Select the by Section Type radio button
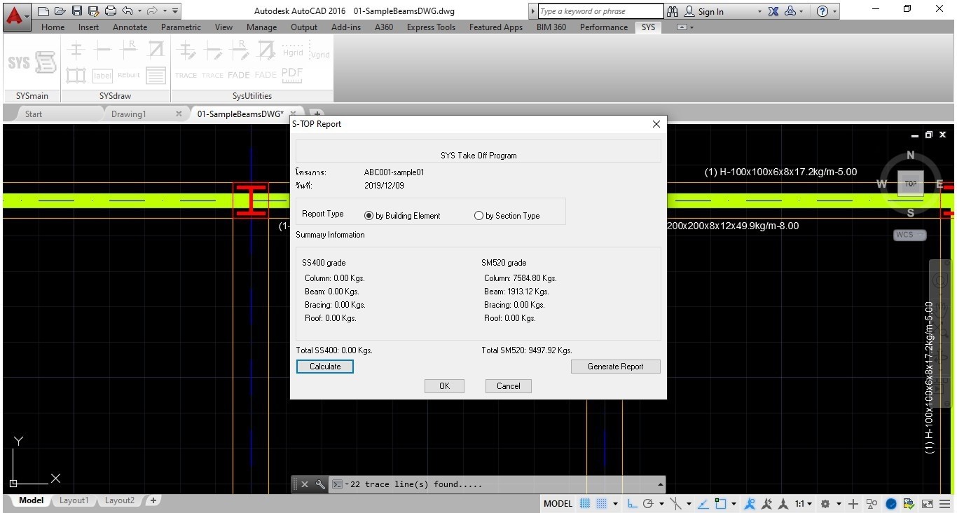This screenshot has height=513, width=957. pos(479,216)
